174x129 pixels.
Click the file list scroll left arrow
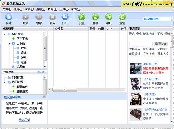tap(50, 90)
